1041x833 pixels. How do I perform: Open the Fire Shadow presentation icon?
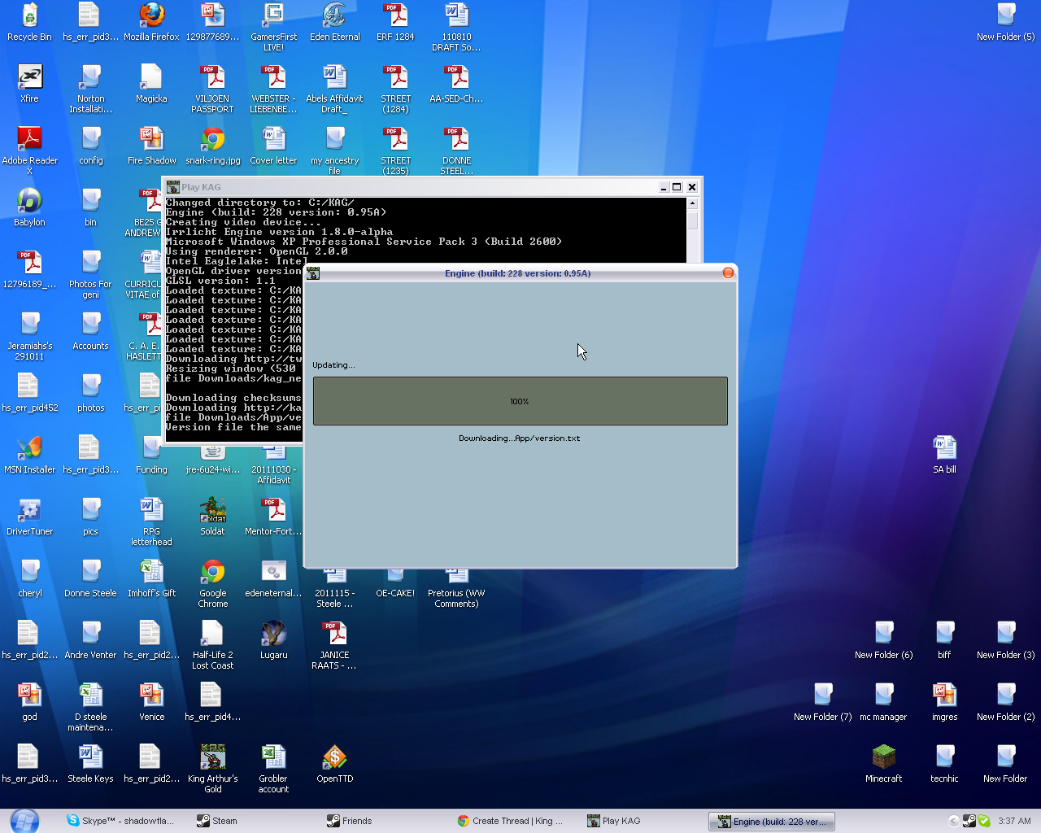[x=151, y=146]
